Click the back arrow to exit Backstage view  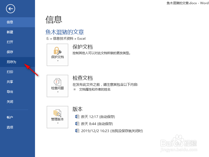[10, 9]
